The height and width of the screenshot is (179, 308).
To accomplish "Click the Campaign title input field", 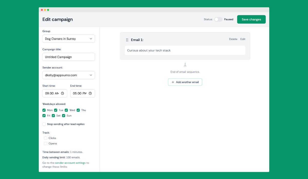I will tap(69, 57).
